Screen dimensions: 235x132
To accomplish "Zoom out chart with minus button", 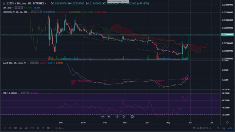I will coord(103,116).
